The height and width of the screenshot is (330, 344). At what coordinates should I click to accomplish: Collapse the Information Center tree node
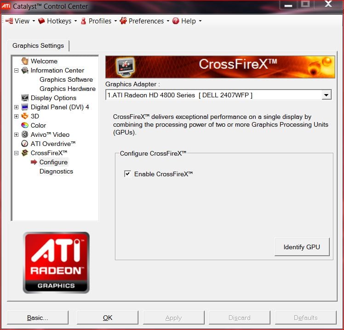[16, 71]
